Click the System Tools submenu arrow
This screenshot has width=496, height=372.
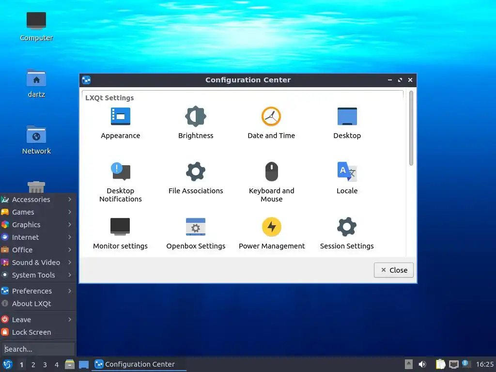70,275
